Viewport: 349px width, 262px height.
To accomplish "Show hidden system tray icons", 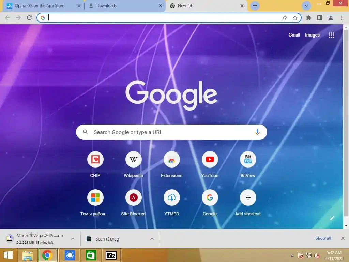I will 292,256.
